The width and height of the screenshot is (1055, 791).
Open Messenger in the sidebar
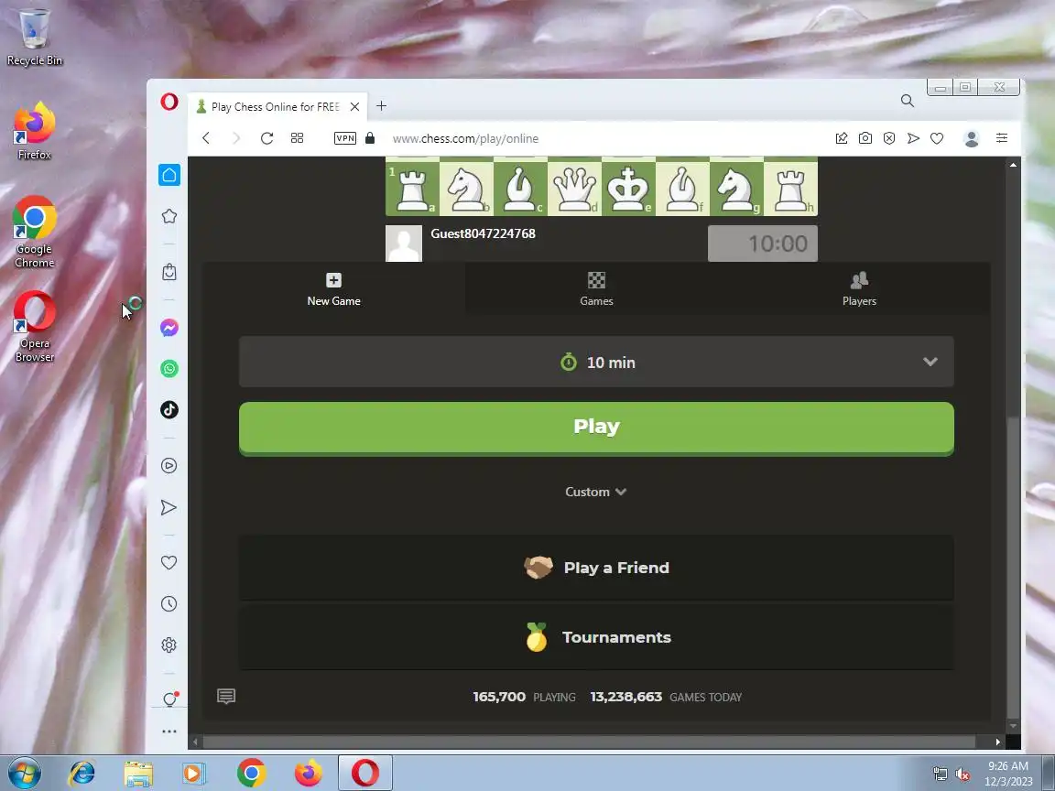click(169, 328)
